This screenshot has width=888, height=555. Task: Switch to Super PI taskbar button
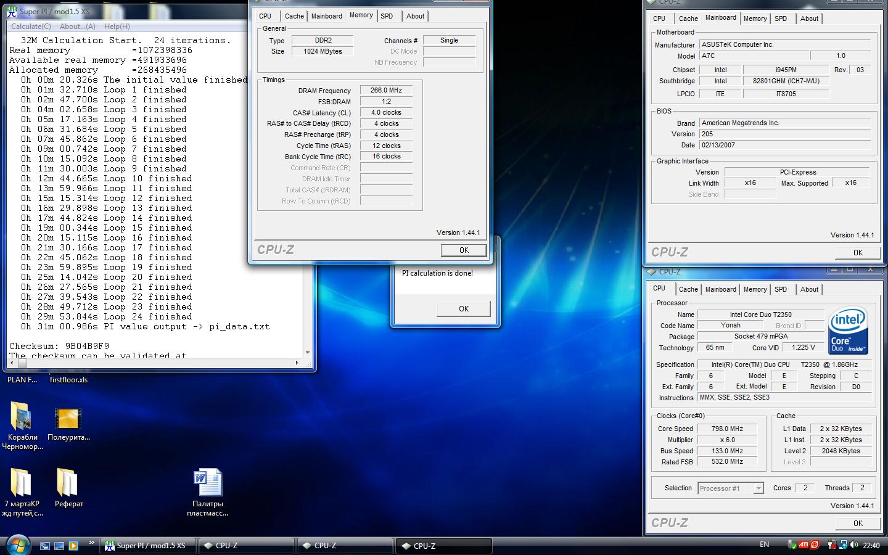[149, 546]
